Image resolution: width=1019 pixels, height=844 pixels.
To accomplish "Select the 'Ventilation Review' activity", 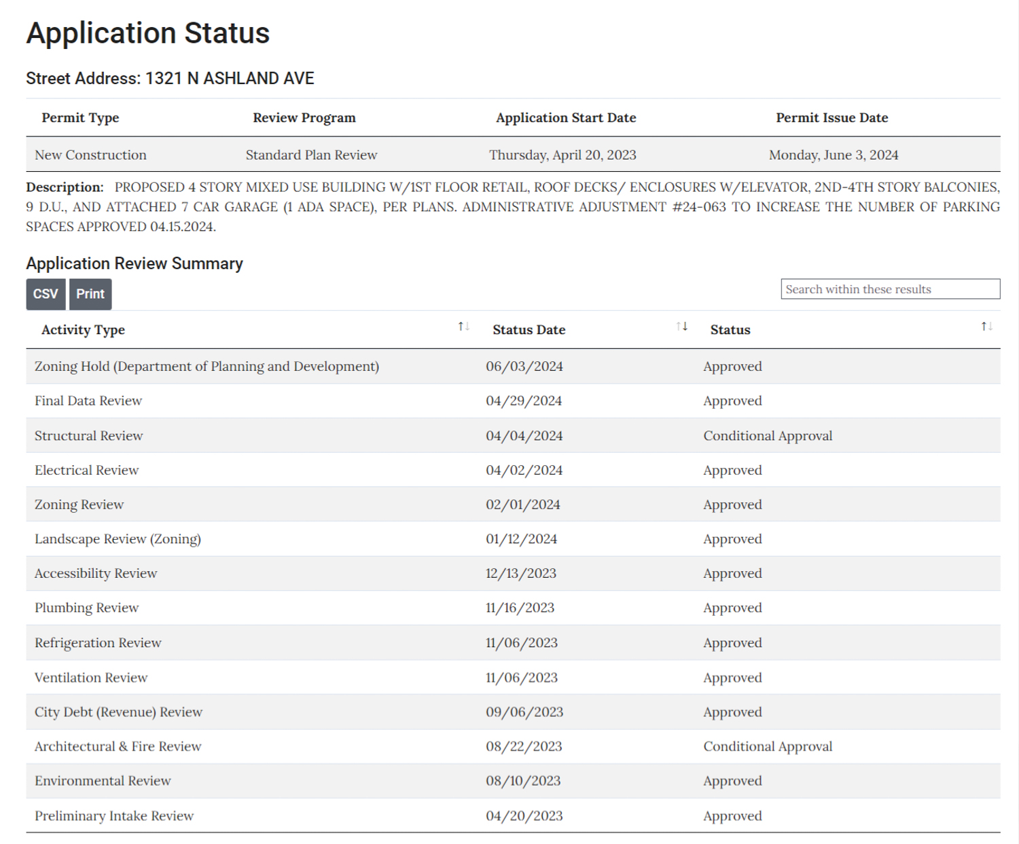I will pyautogui.click(x=91, y=678).
